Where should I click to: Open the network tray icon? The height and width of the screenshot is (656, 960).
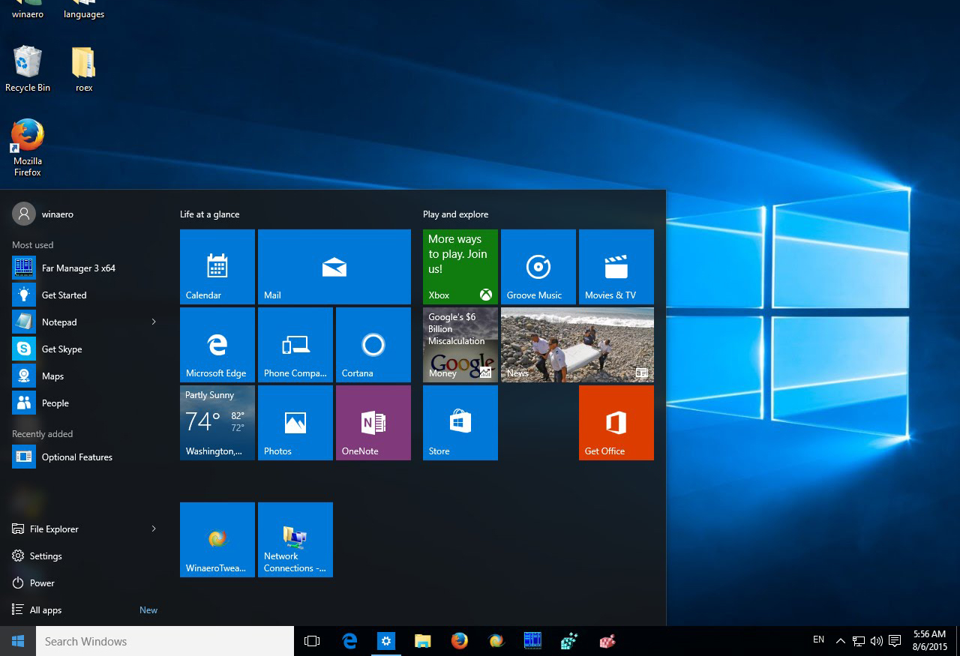[x=859, y=641]
